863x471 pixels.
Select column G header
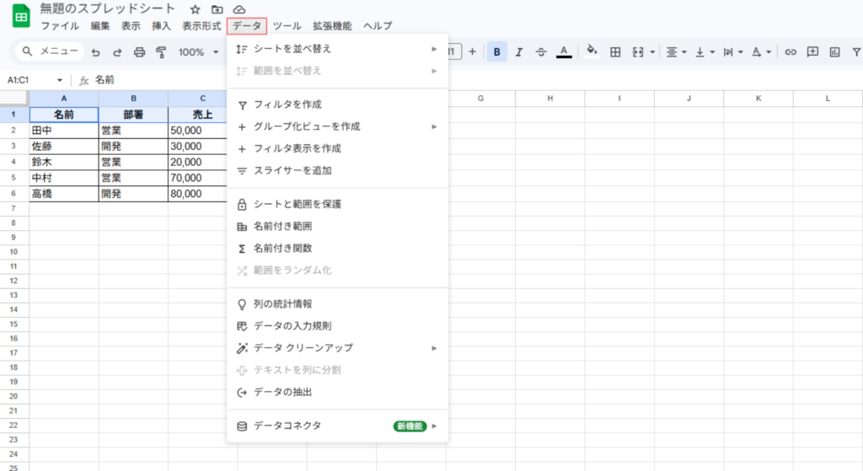click(x=480, y=98)
